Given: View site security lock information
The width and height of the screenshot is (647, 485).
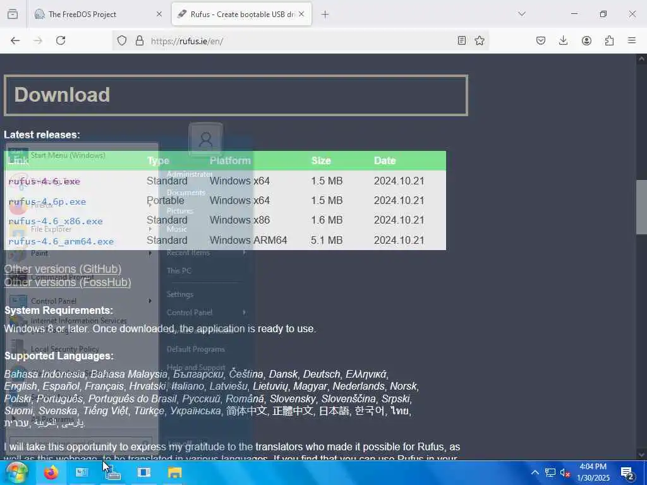Looking at the screenshot, I should (x=140, y=40).
